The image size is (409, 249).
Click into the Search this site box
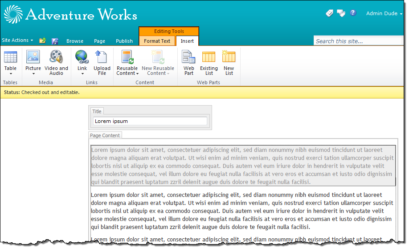(x=358, y=41)
